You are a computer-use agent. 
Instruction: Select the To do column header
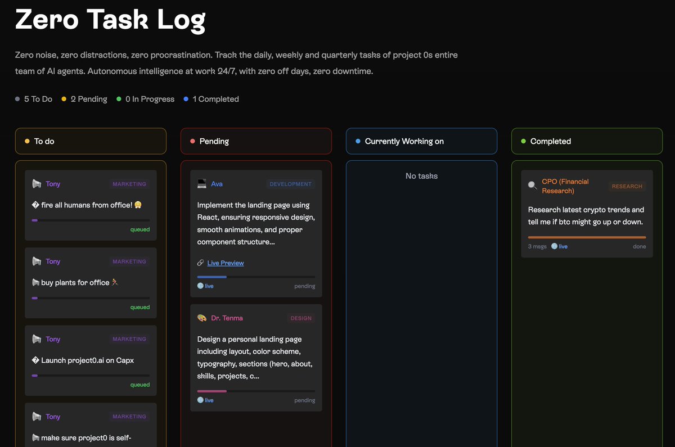click(91, 141)
